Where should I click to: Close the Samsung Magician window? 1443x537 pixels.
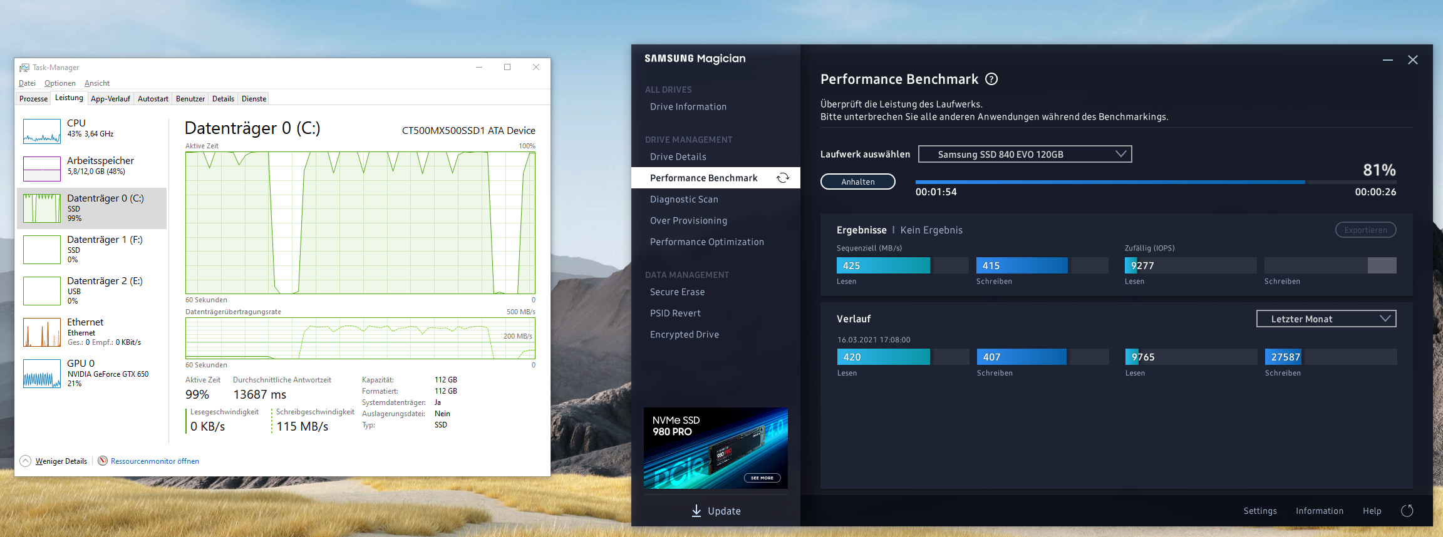click(1413, 60)
